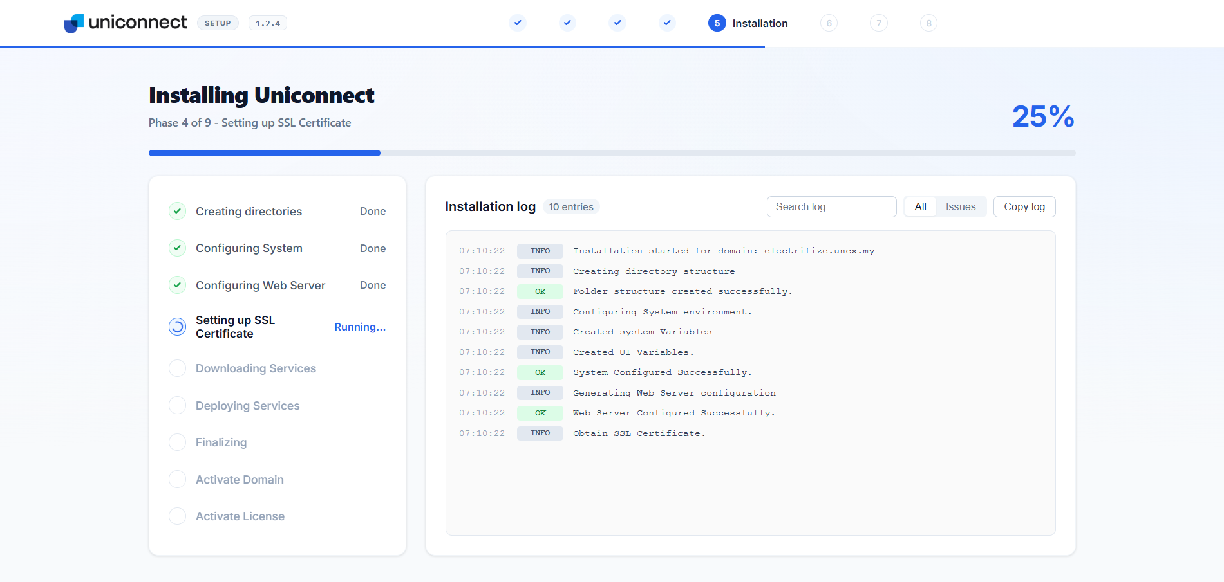Click log line 'Created system Variables'
This screenshot has height=582, width=1224.
[643, 332]
